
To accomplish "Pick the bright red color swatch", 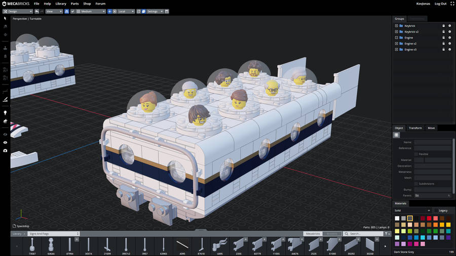I will tap(429, 218).
